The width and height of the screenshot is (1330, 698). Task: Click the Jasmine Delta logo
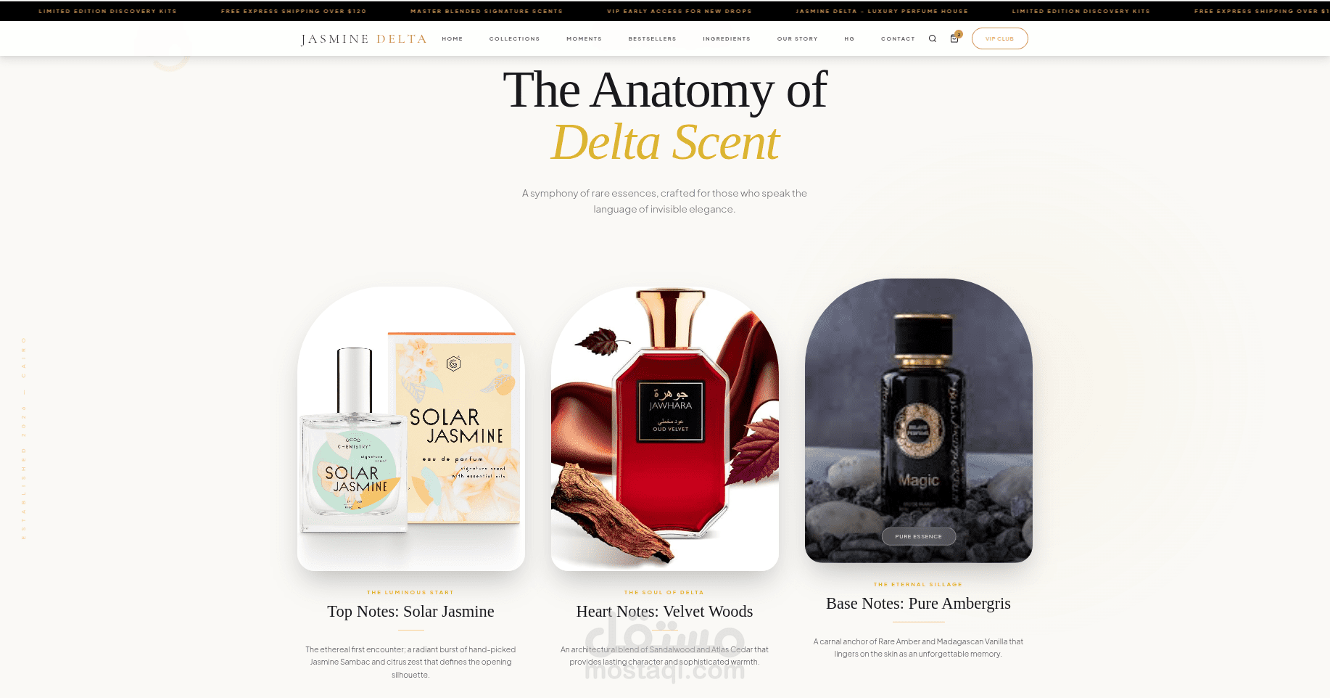tap(364, 39)
